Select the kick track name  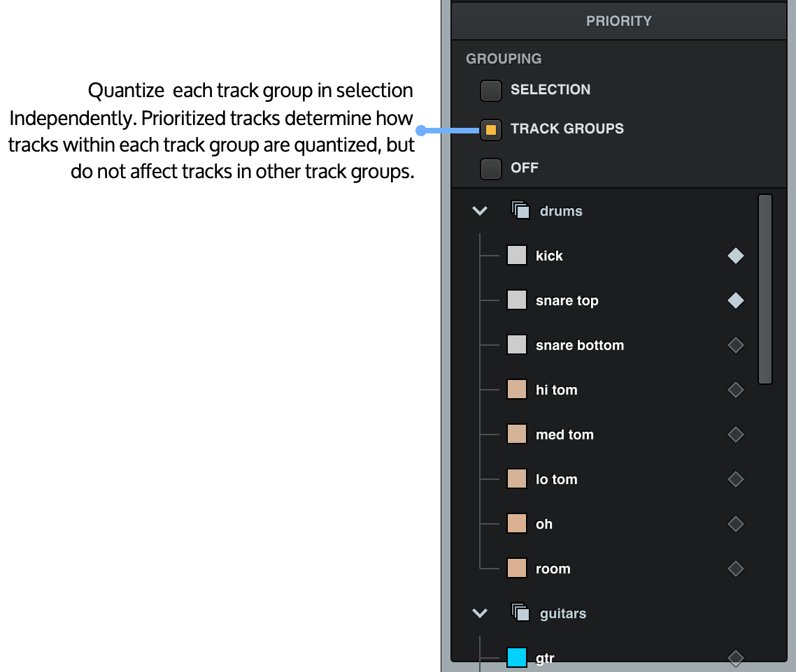549,256
